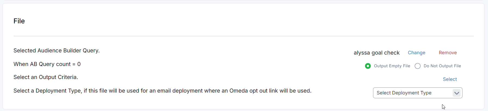The width and height of the screenshot is (488, 111).
Task: Click the File section heading
Action: coord(19,21)
